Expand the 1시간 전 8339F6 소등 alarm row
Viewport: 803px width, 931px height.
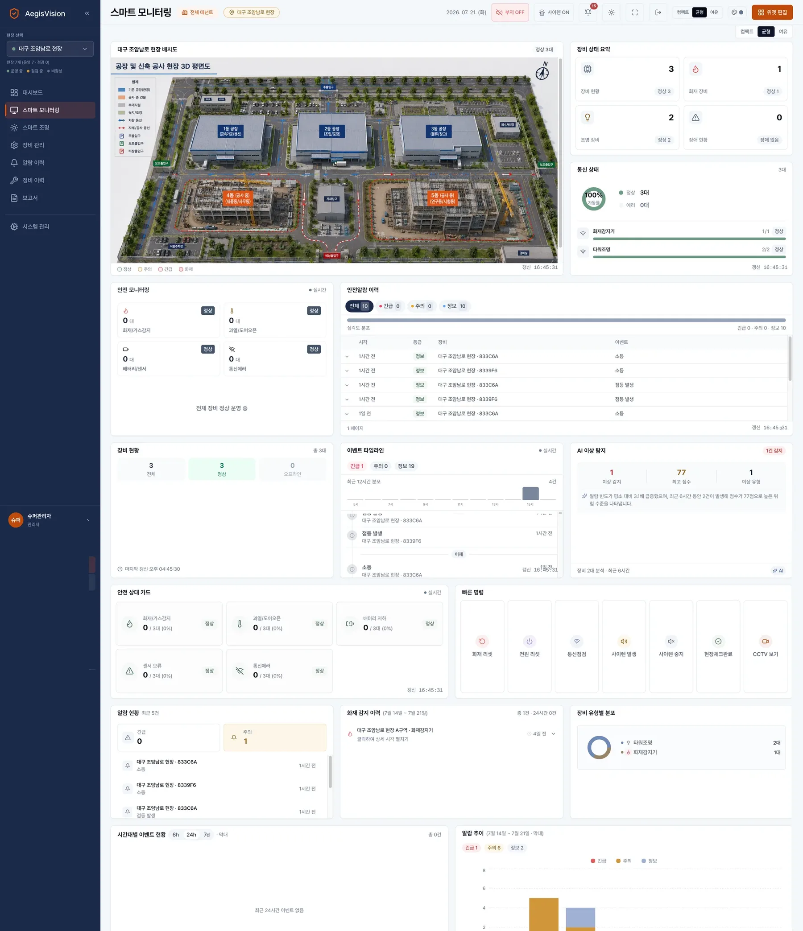(347, 371)
